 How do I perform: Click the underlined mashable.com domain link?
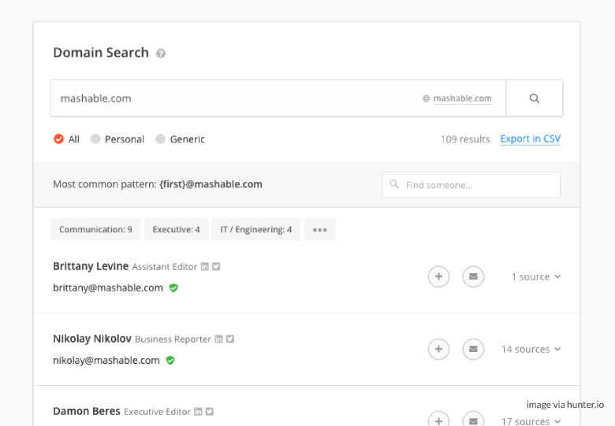[x=462, y=98]
